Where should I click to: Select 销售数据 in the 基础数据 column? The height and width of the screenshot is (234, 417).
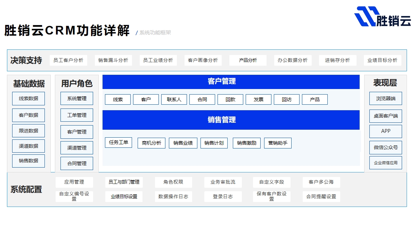(x=28, y=161)
